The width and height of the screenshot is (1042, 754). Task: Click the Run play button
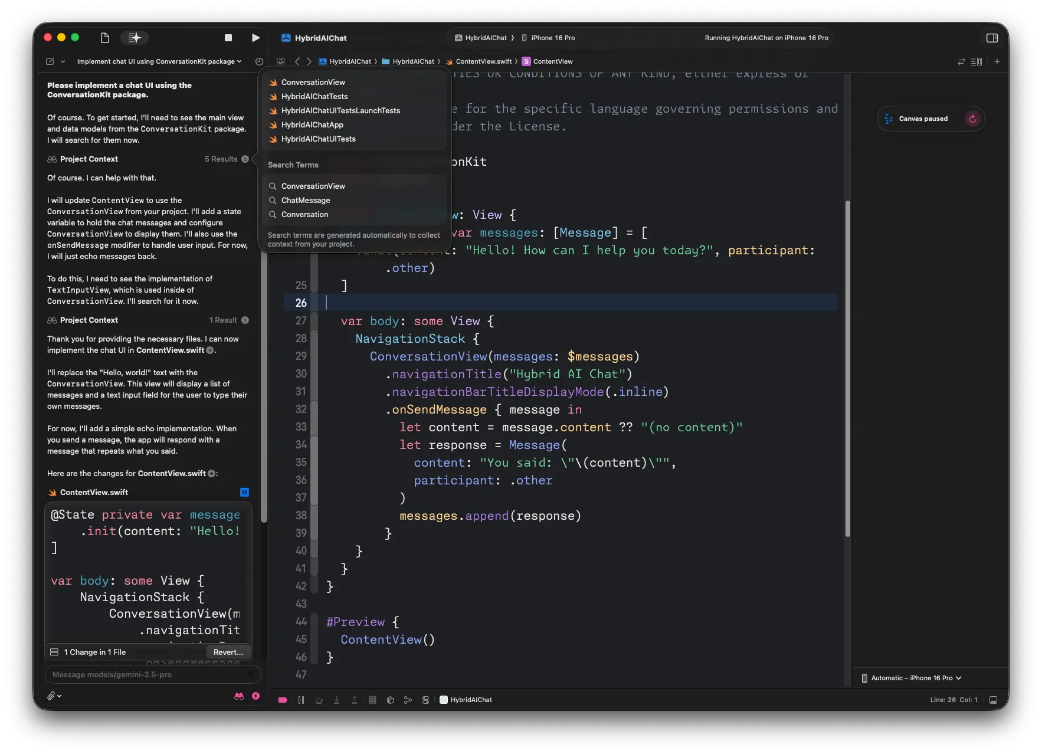(255, 38)
